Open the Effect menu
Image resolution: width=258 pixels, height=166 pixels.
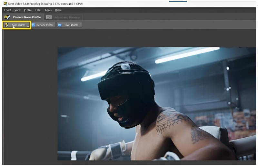(x=7, y=10)
